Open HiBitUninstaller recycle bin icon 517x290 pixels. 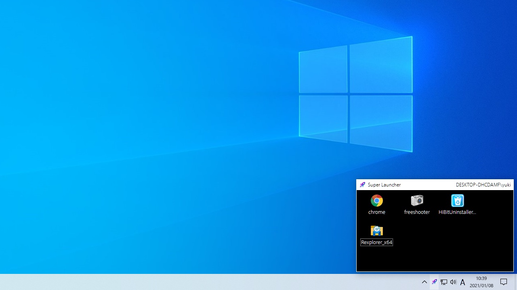tap(457, 201)
